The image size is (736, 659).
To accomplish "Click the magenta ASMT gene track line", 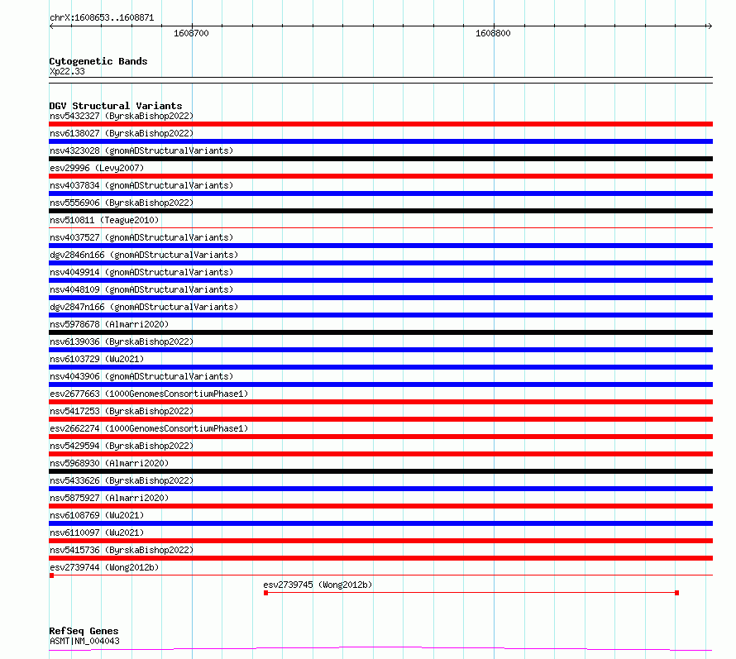I will coord(380,649).
